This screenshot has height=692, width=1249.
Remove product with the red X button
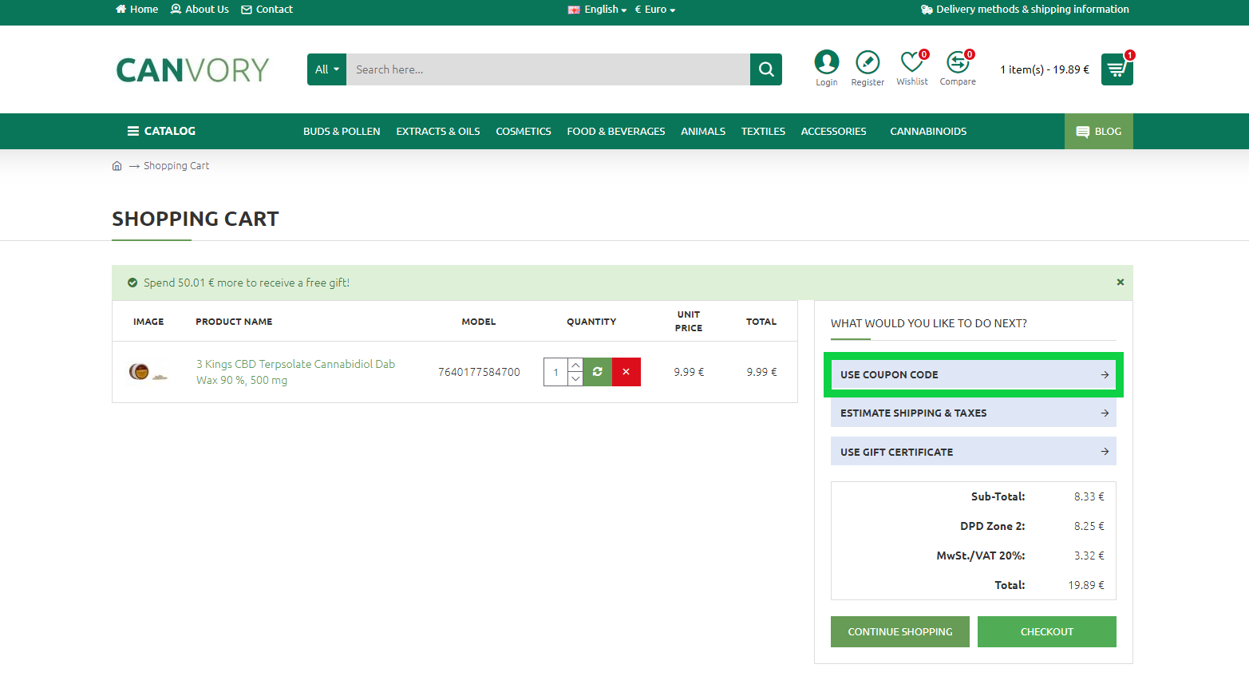(626, 372)
